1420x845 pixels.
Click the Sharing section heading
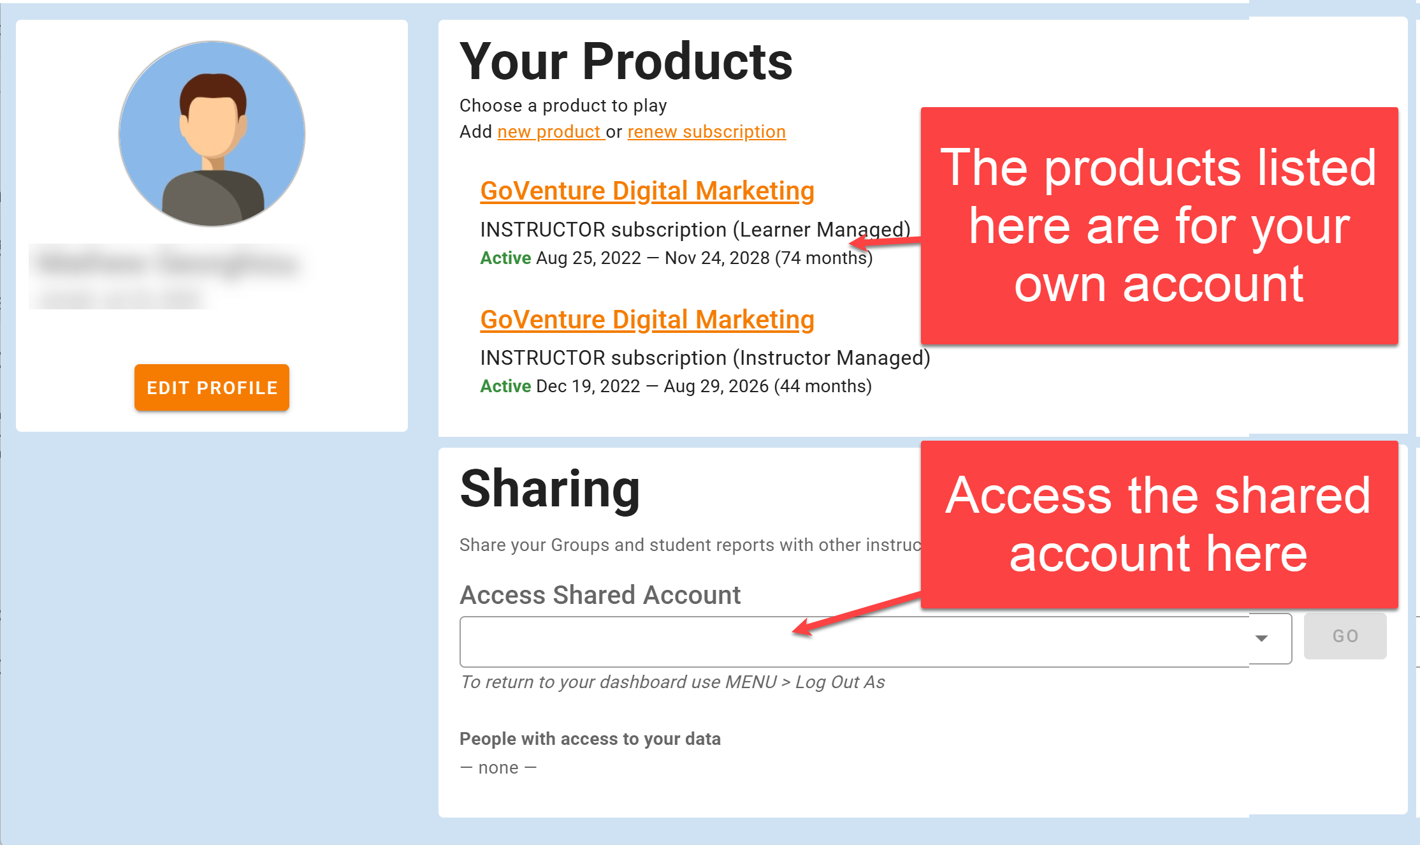pos(550,489)
